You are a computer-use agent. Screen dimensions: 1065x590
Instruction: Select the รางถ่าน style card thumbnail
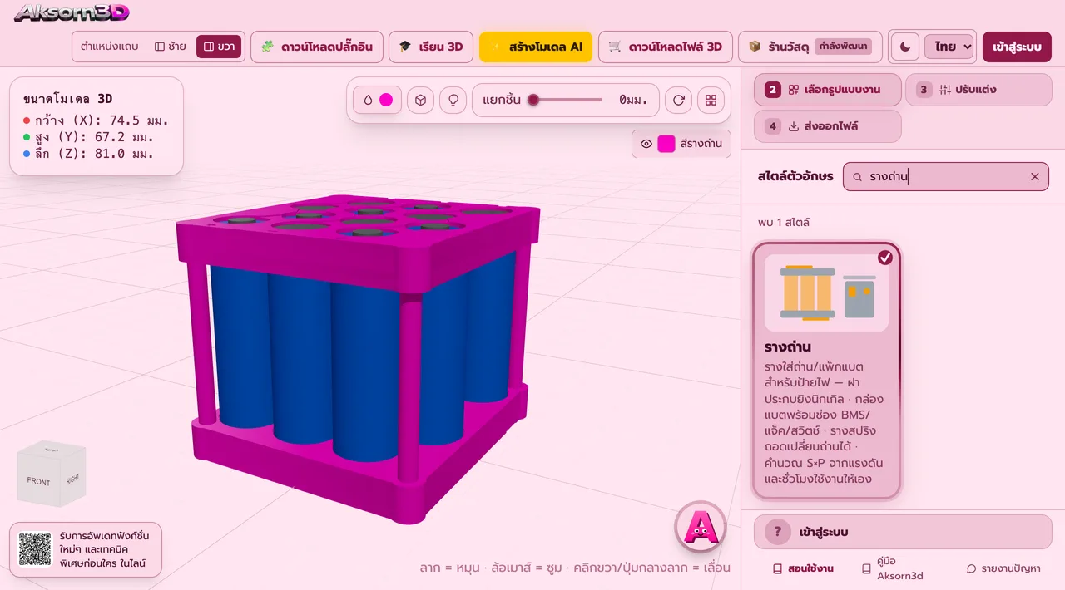tap(826, 293)
